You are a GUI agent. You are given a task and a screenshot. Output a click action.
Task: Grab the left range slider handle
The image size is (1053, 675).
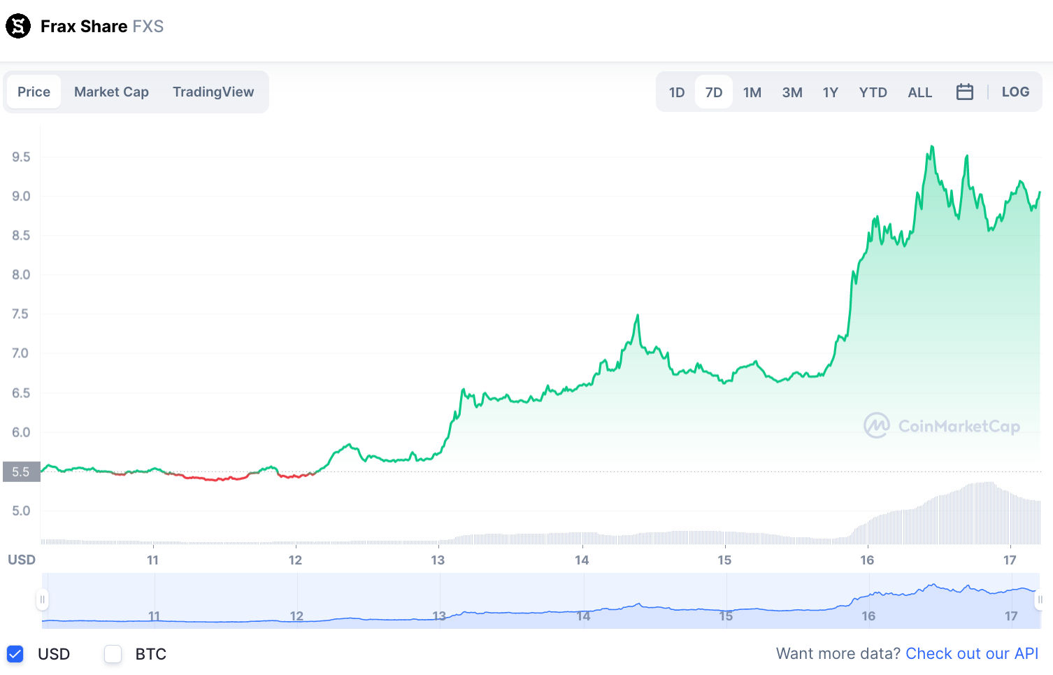pos(43,599)
